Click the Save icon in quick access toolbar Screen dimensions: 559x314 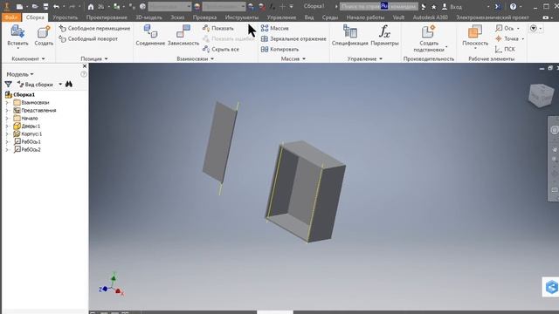tap(45, 6)
